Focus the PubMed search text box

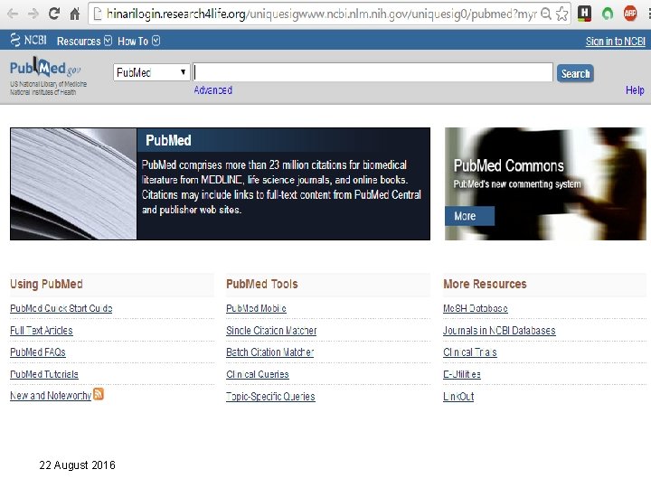point(373,72)
